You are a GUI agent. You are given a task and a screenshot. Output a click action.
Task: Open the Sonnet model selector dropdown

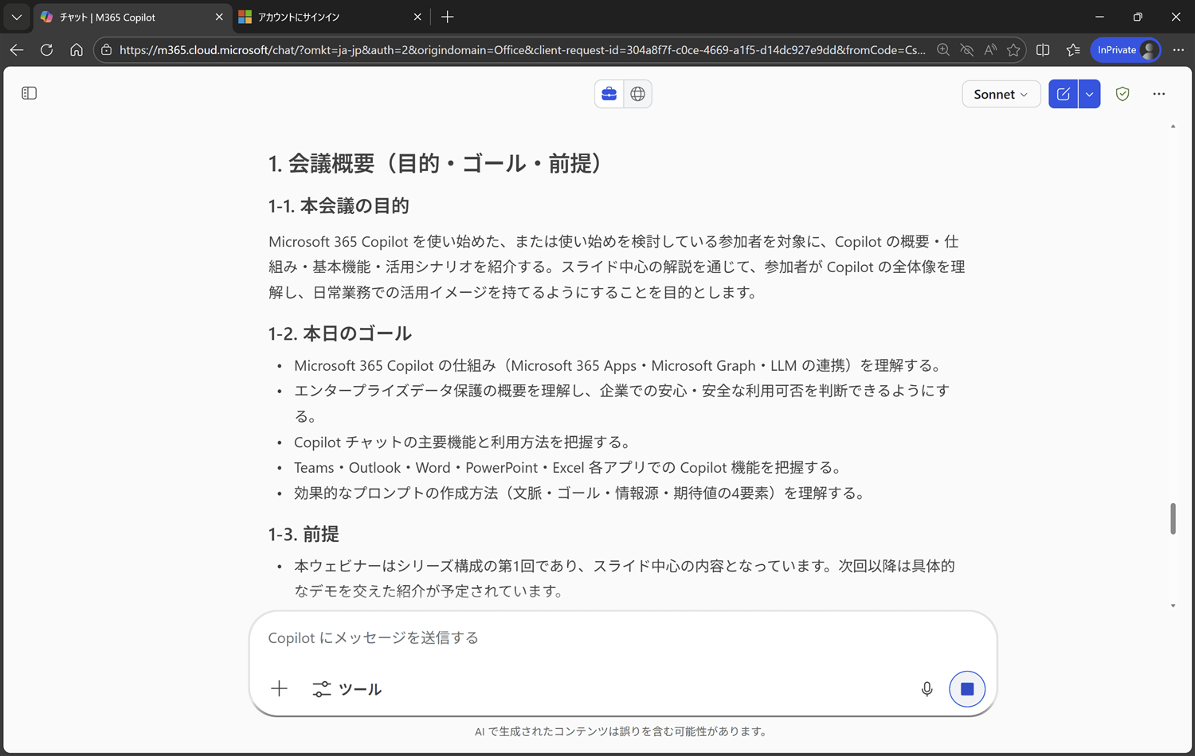coord(1001,93)
